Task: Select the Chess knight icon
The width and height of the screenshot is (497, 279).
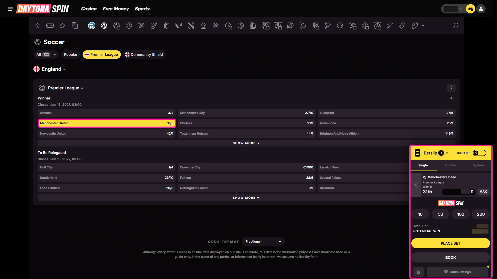Action: (x=203, y=26)
